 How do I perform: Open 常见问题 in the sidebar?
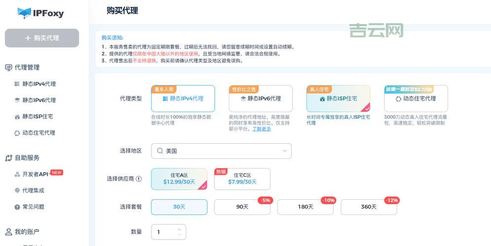coord(33,207)
